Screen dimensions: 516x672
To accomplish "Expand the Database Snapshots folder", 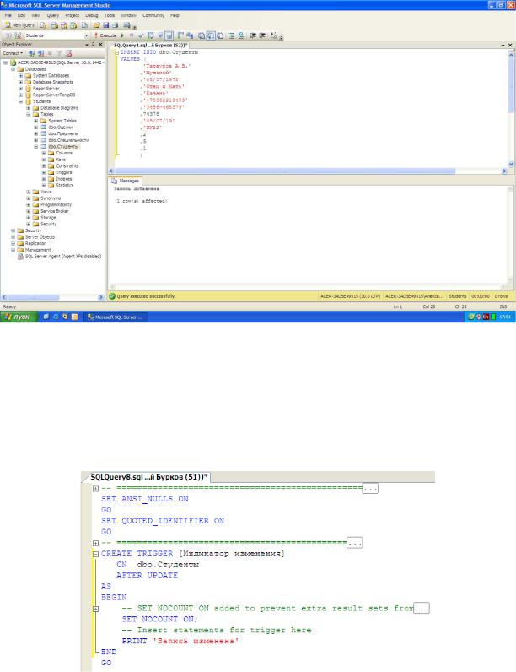I will 20,82.
